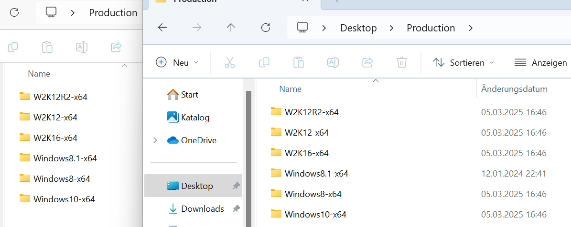Select Production breadcrumb in back window
Viewport: 571px width, 227px height.
click(x=113, y=13)
